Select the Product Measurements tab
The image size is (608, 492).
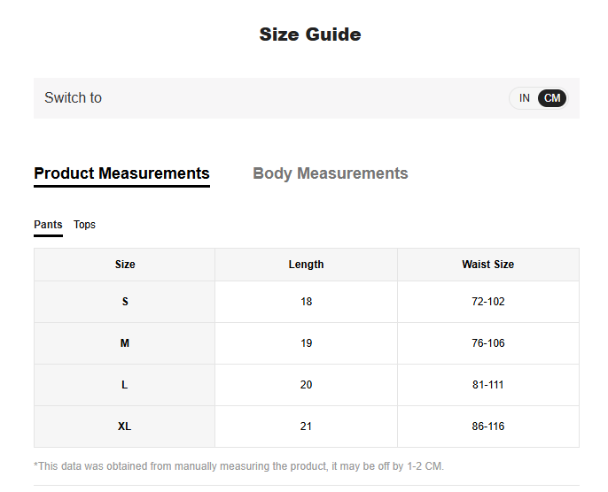coord(121,173)
